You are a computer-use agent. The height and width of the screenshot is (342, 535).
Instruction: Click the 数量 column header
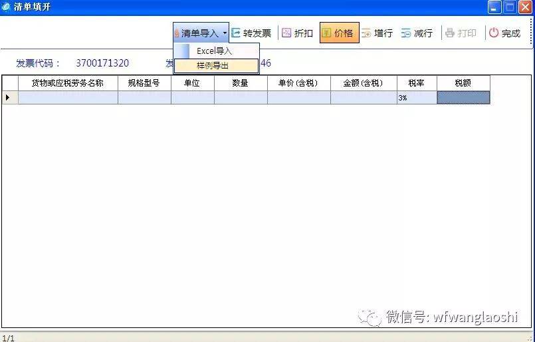[241, 83]
